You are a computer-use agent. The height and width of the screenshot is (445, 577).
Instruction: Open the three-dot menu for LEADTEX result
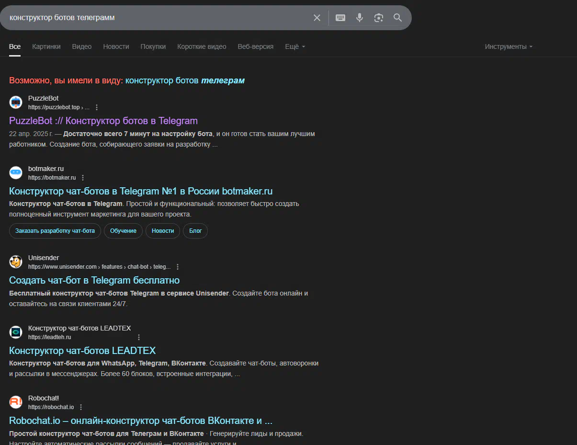(x=139, y=337)
